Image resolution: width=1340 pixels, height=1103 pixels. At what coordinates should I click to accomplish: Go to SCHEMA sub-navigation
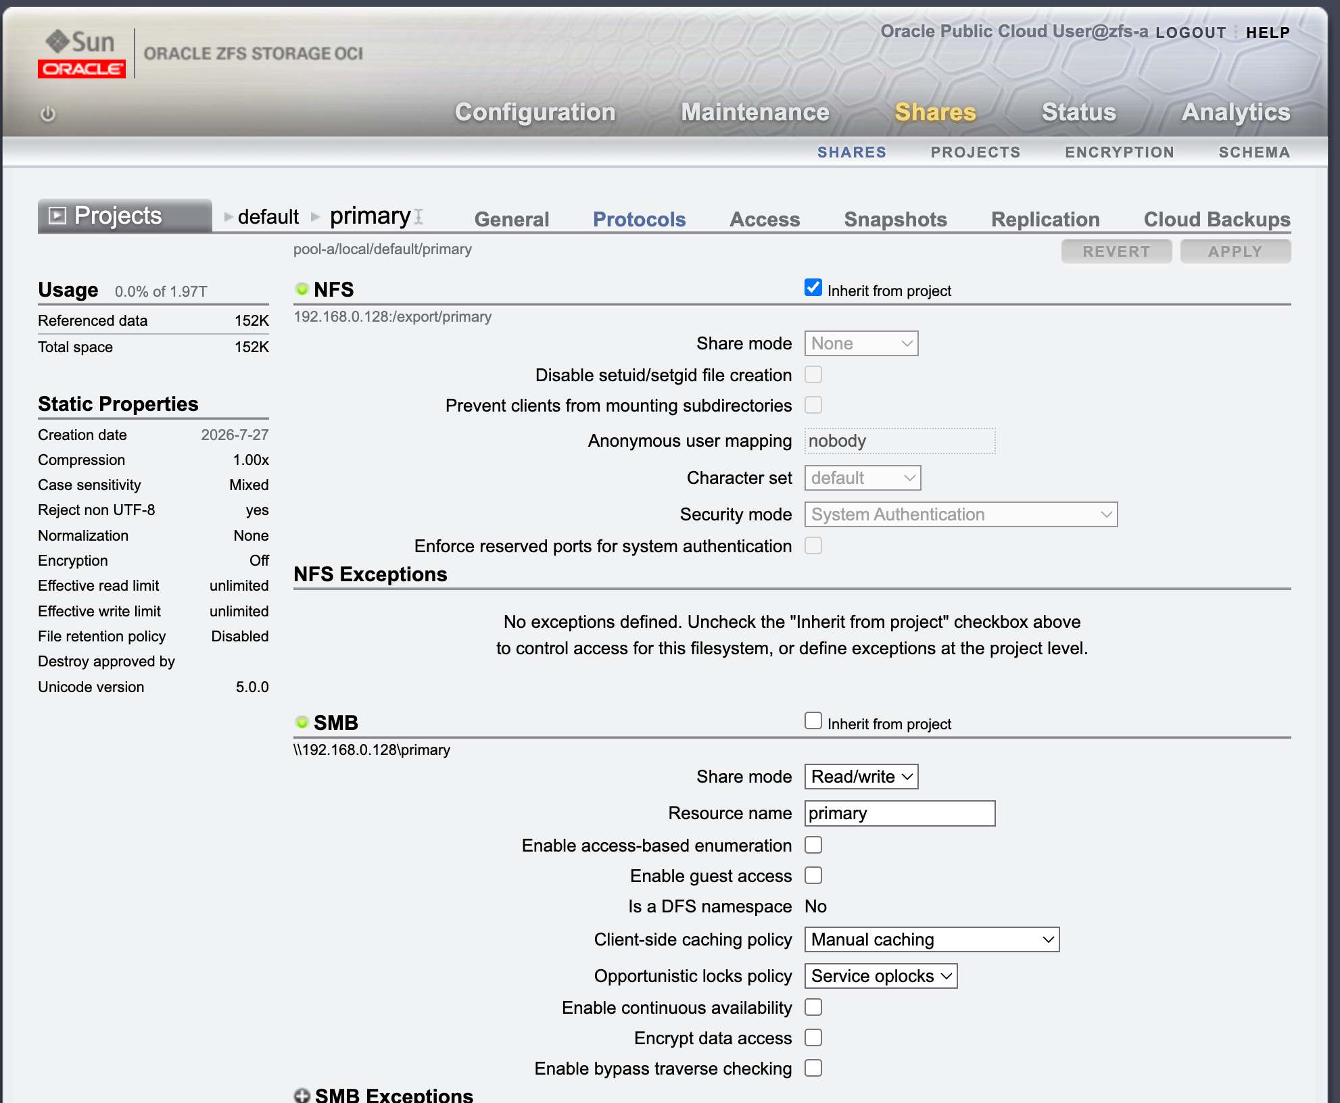pyautogui.click(x=1254, y=152)
